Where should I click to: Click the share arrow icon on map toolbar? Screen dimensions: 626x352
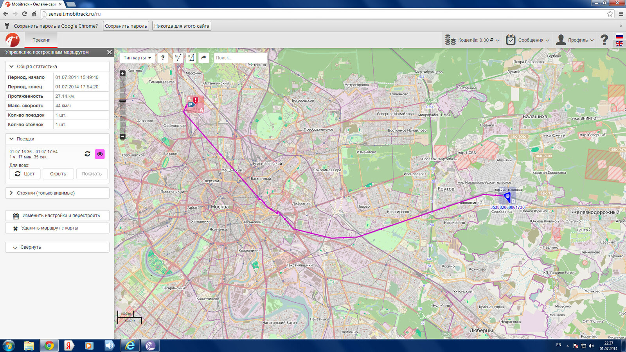tap(204, 58)
